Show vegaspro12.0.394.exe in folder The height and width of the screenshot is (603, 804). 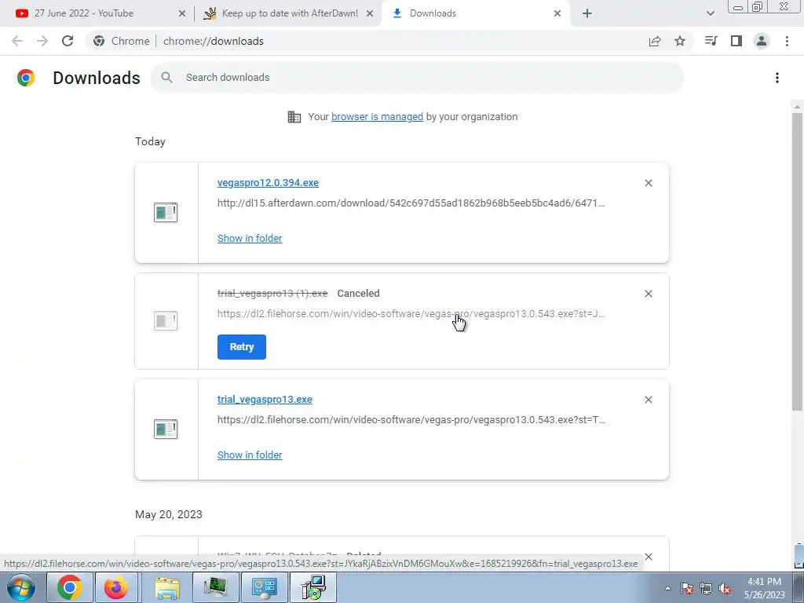click(x=250, y=239)
